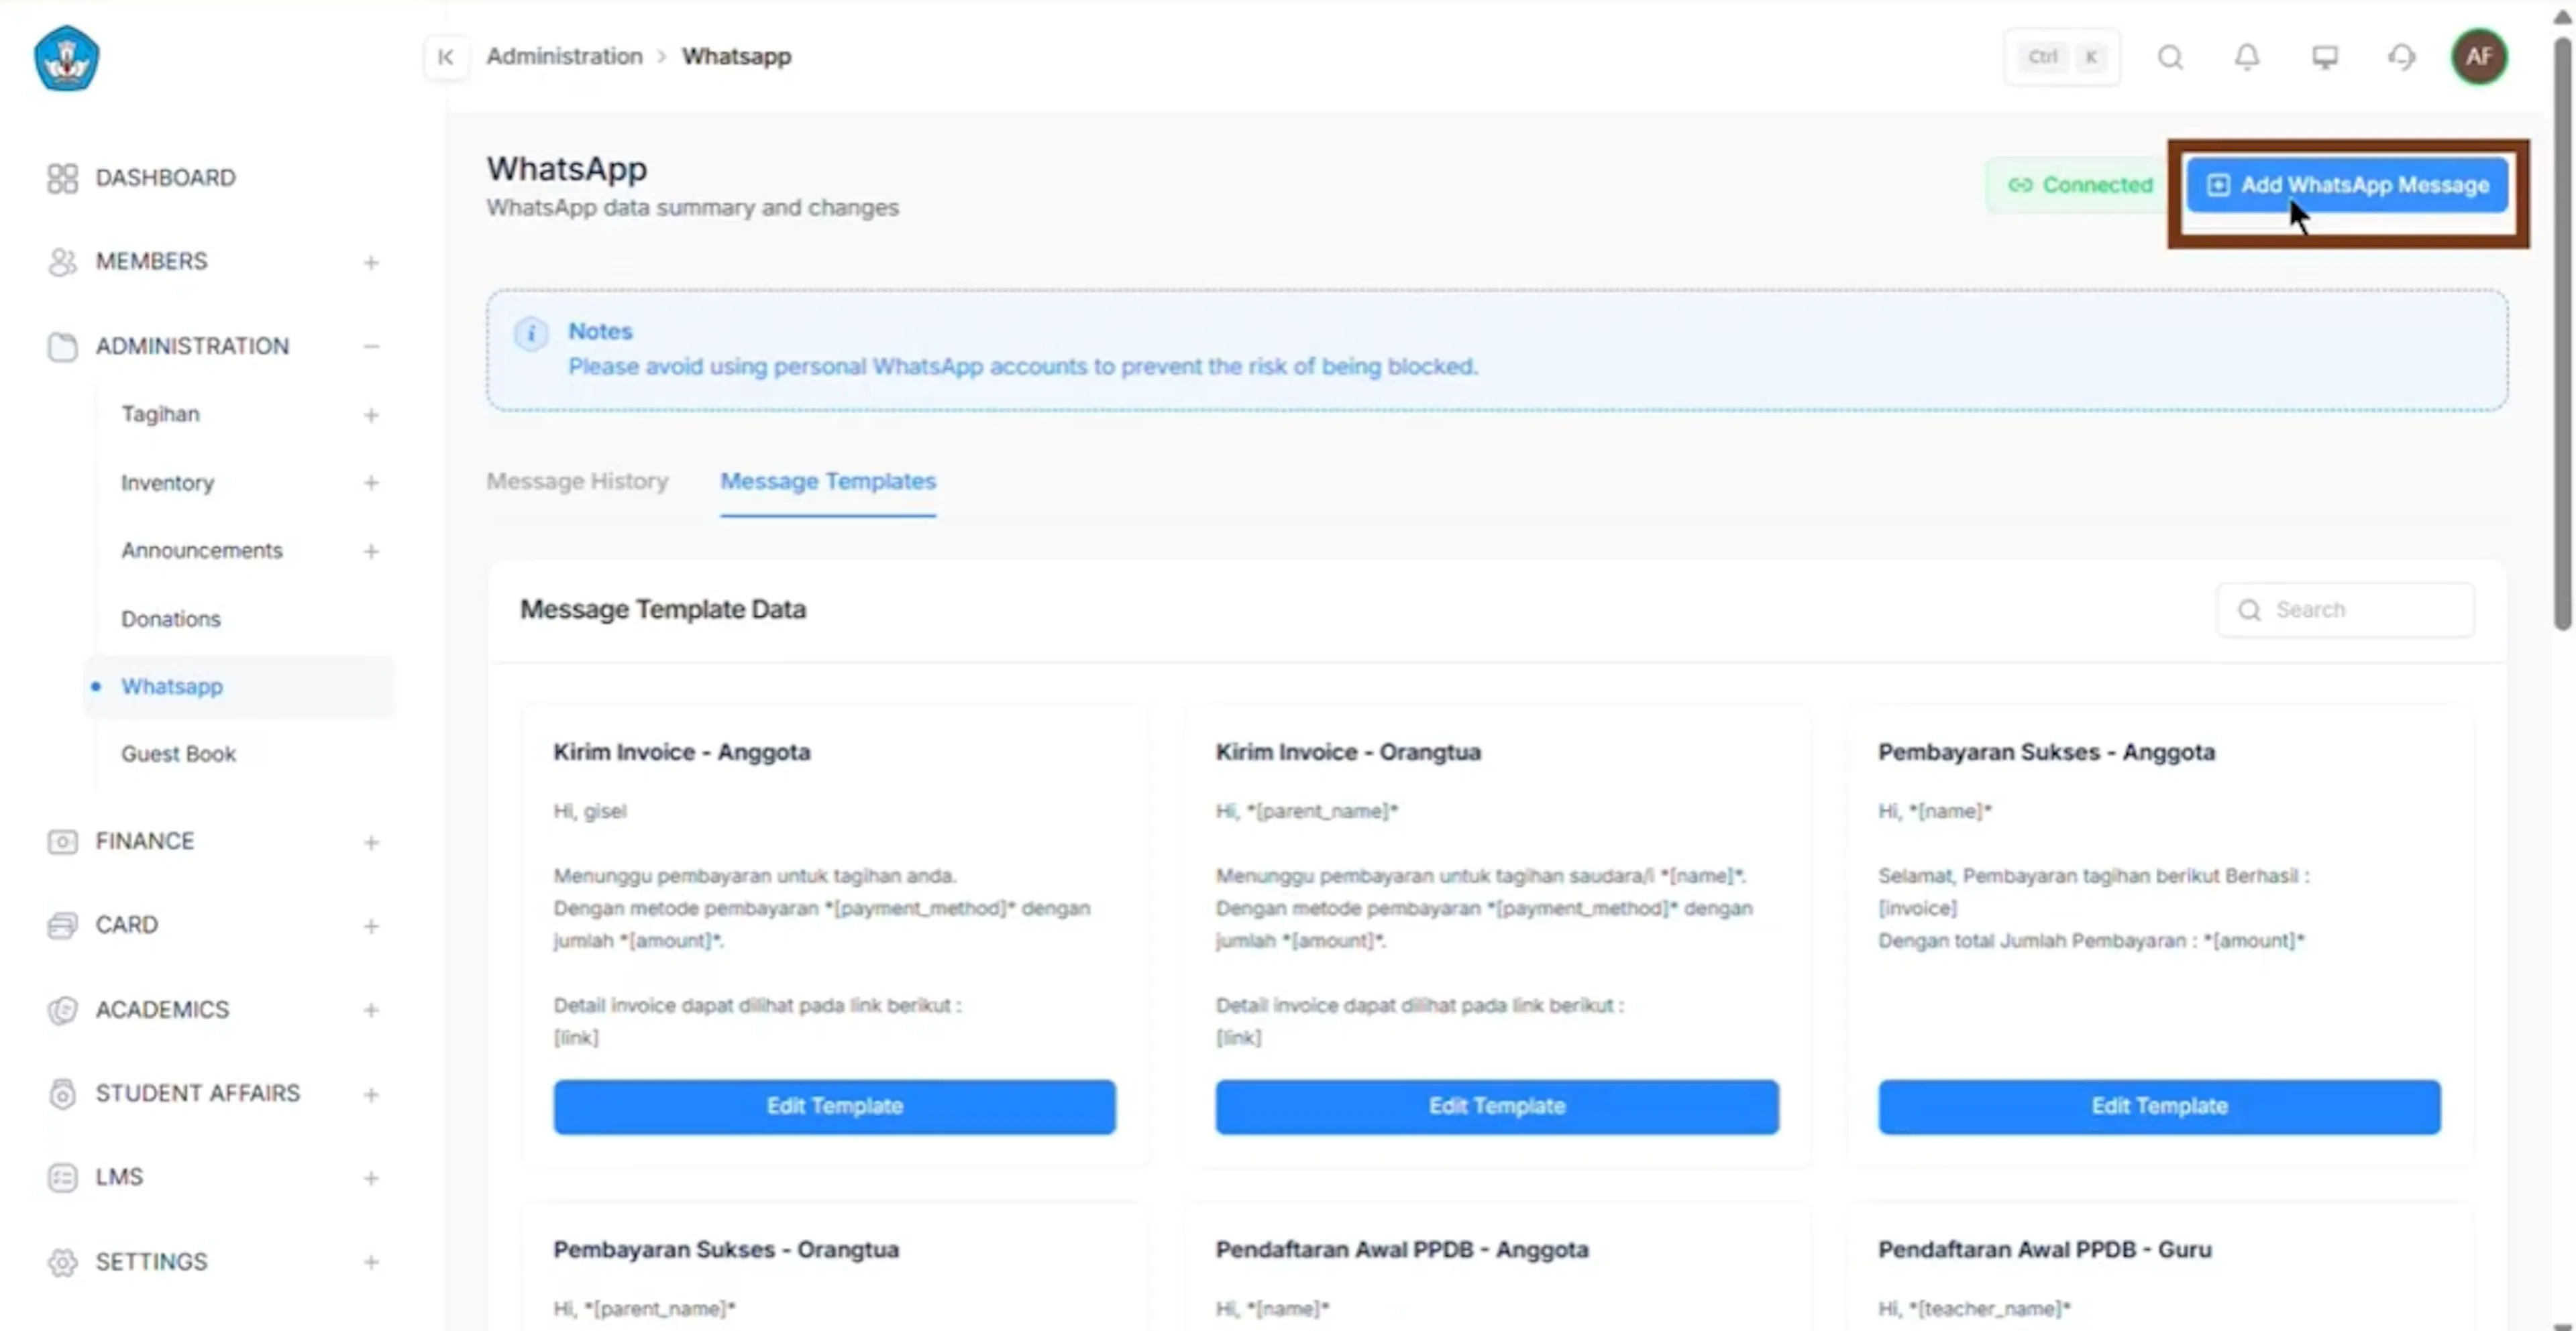The height and width of the screenshot is (1331, 2576).
Task: Click the page vertical scrollbar
Action: [x=2563, y=335]
